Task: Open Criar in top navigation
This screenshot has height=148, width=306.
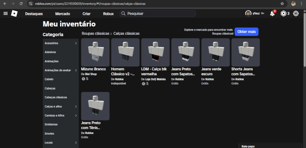Action: (86, 14)
